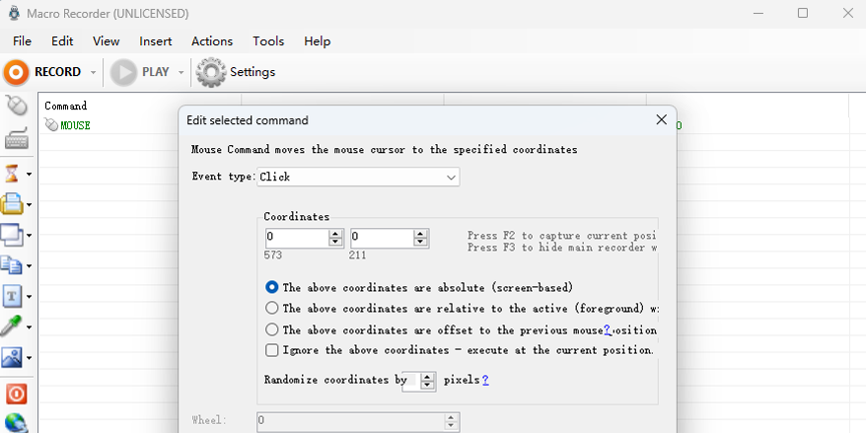Click the Y coordinate input field

point(382,238)
